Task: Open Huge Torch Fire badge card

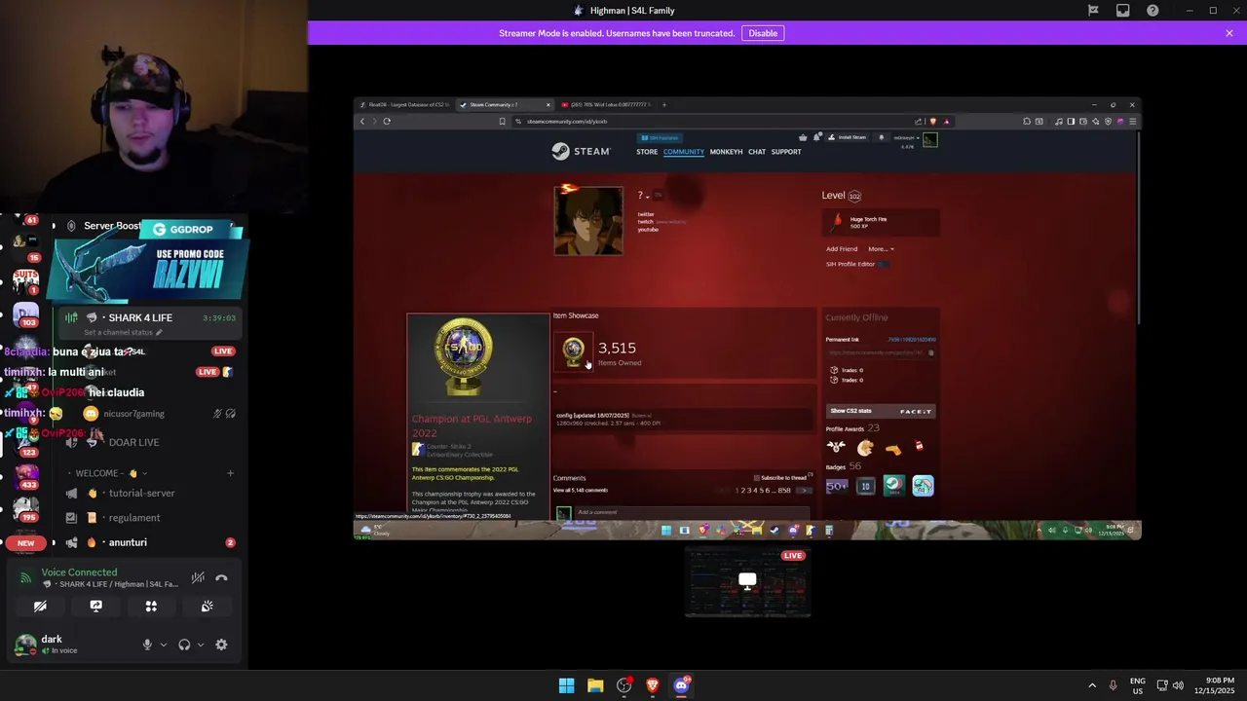Action: 881,222
